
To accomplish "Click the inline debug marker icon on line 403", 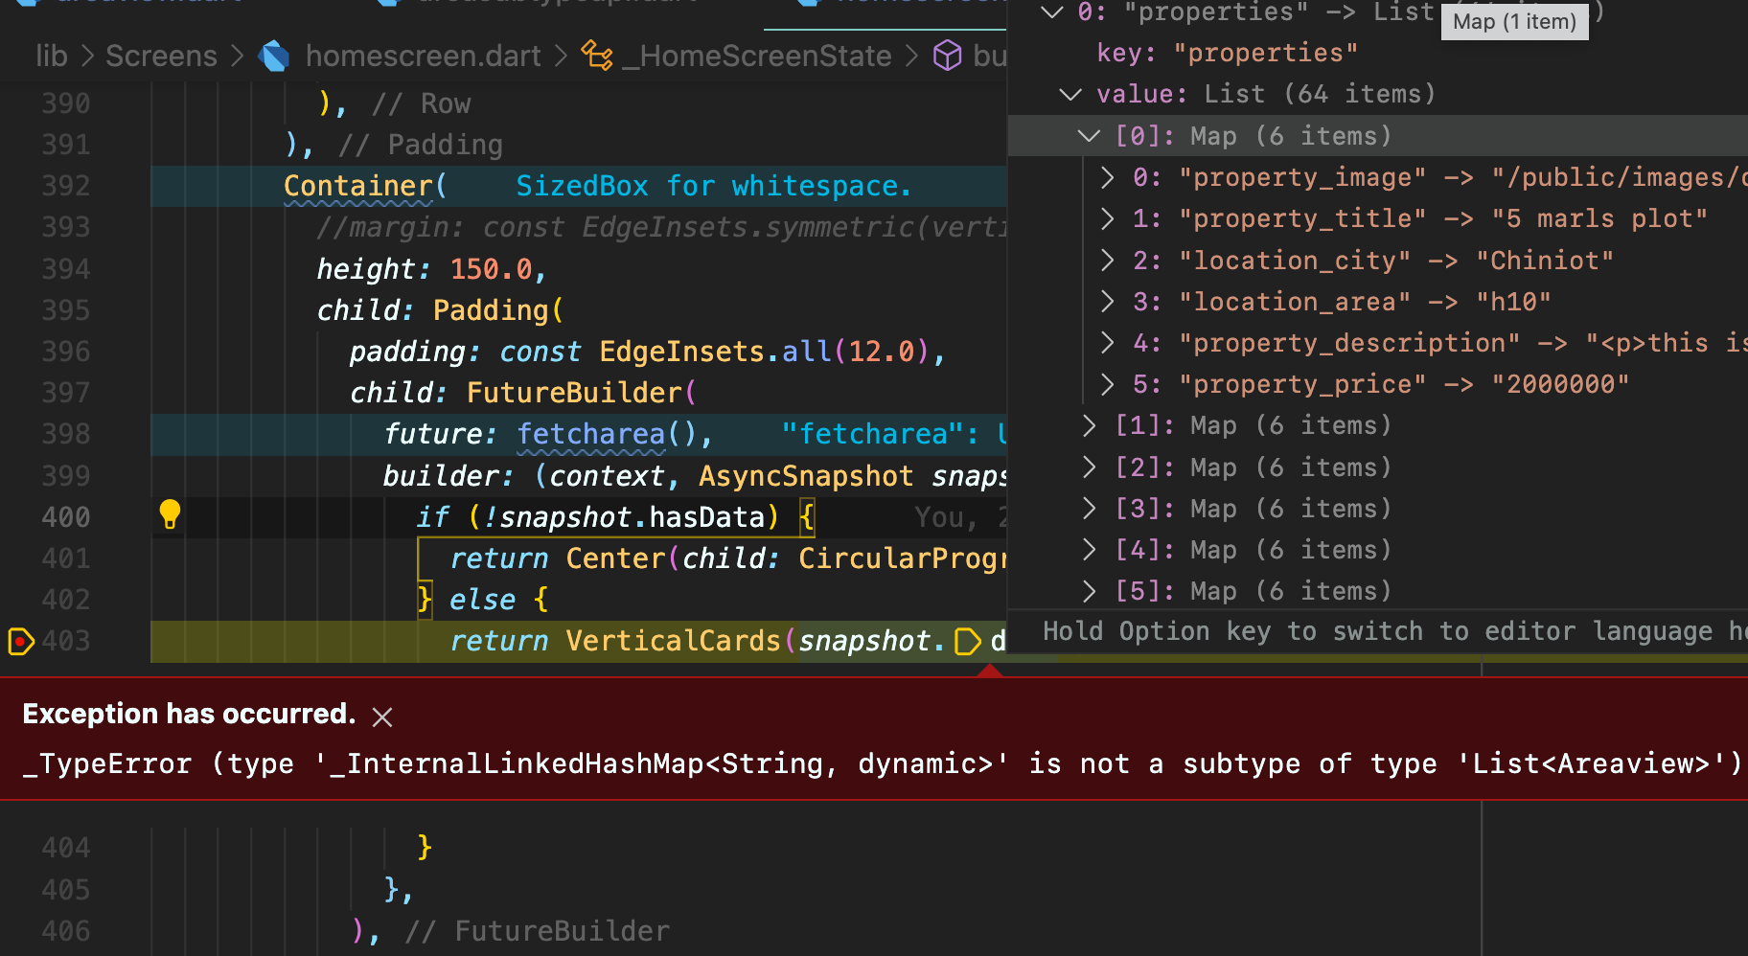I will [969, 641].
